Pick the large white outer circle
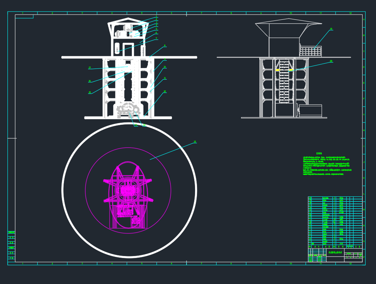Screen dimensions: 376x284 tap(129, 190)
